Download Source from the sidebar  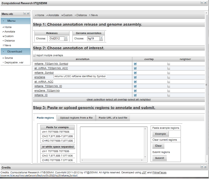(8, 58)
